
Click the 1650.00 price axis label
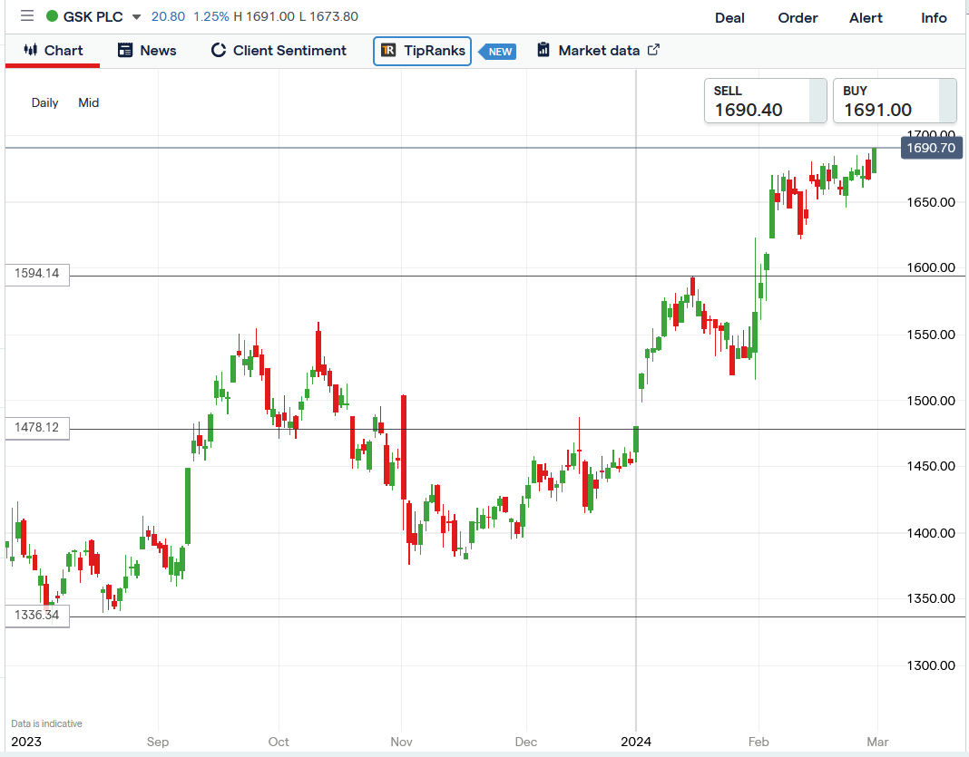(931, 202)
